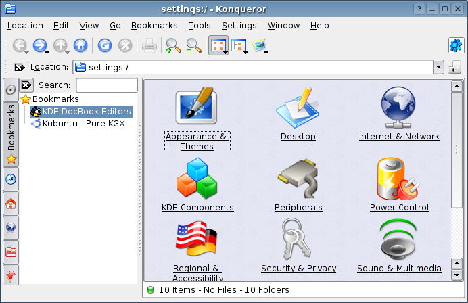The width and height of the screenshot is (468, 303).
Task: Click the image preview view icon
Action: coord(259,45)
